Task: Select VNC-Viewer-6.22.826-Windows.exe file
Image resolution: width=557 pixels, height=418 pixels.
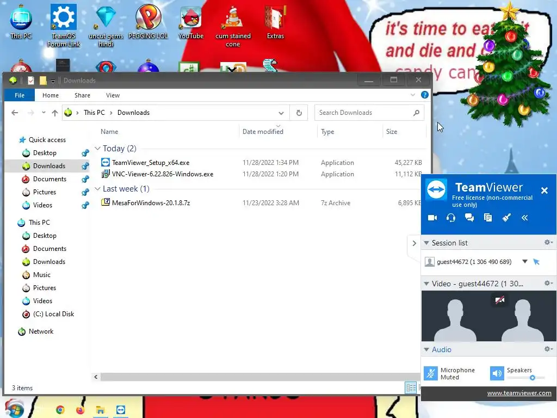Action: (162, 174)
